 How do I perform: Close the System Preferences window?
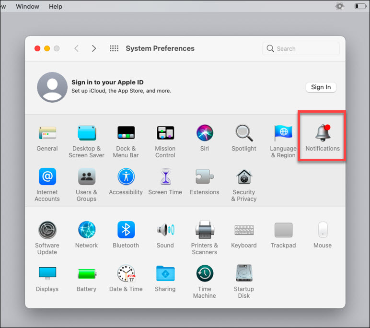[37, 48]
